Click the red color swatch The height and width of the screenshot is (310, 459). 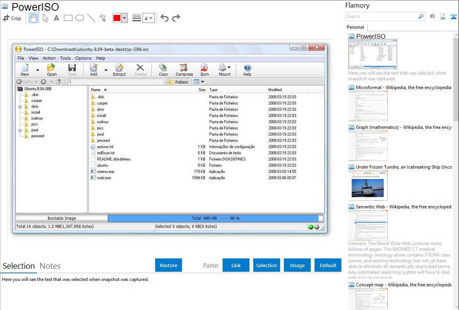(x=117, y=18)
